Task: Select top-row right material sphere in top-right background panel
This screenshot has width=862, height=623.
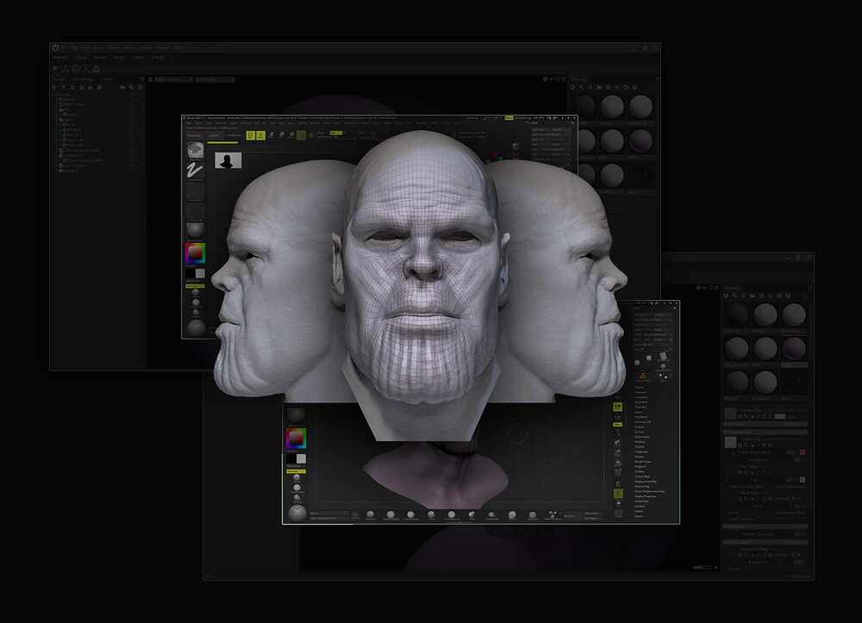Action: pos(640,106)
